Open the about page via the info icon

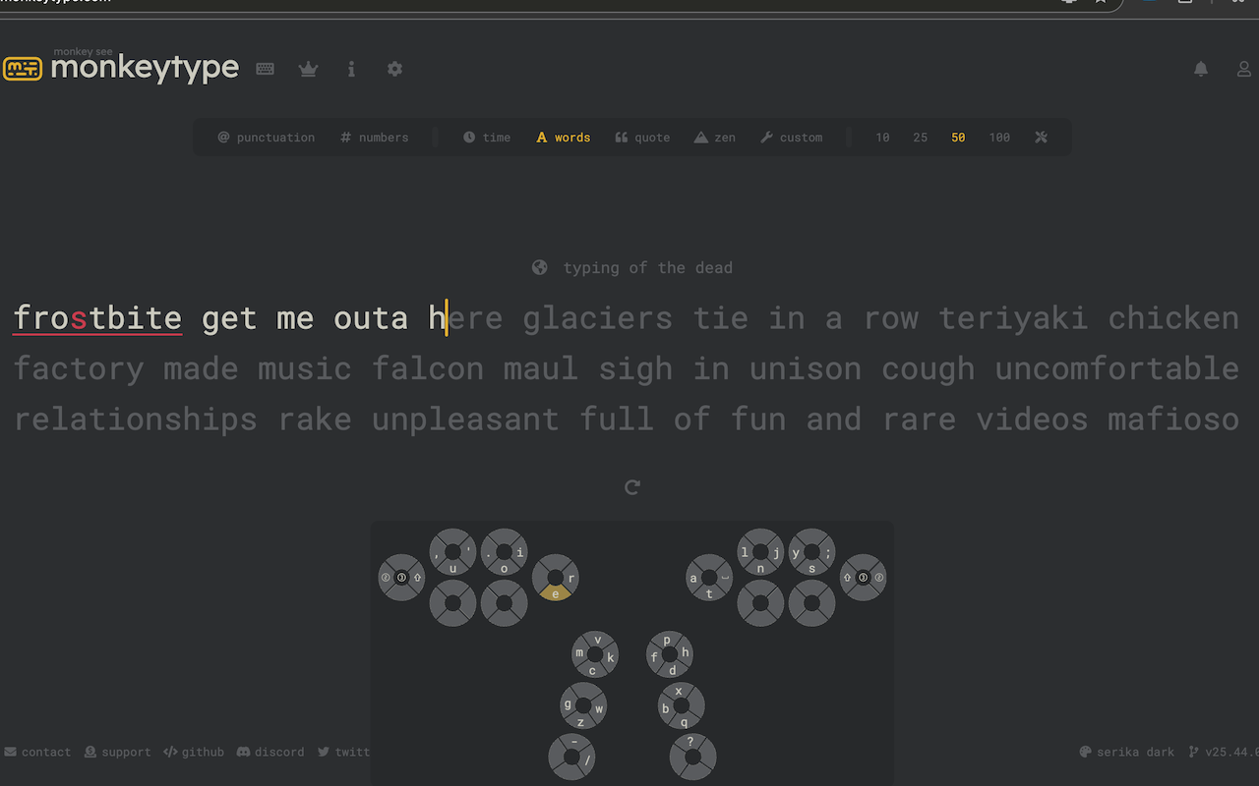(351, 69)
